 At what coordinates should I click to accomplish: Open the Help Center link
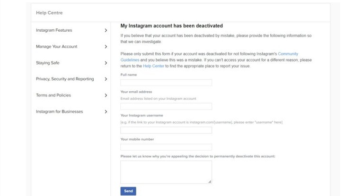click(153, 66)
